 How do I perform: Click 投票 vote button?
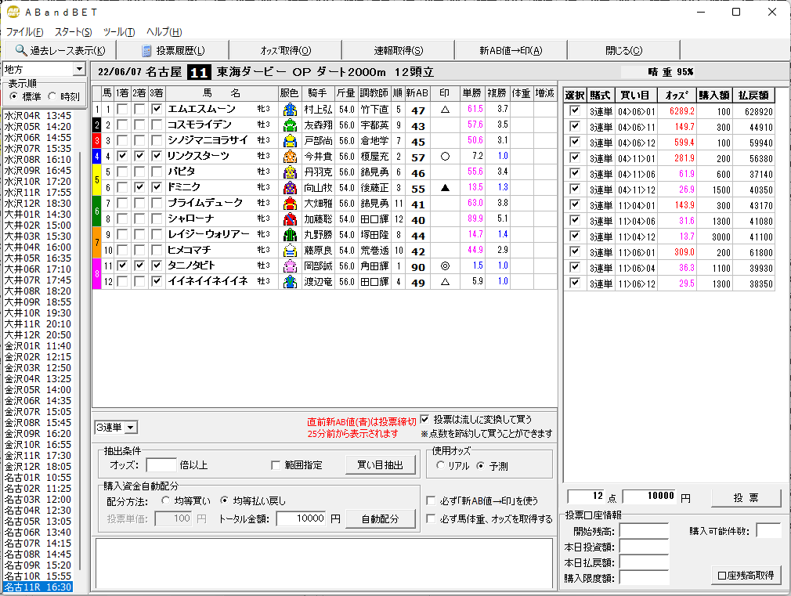[746, 497]
